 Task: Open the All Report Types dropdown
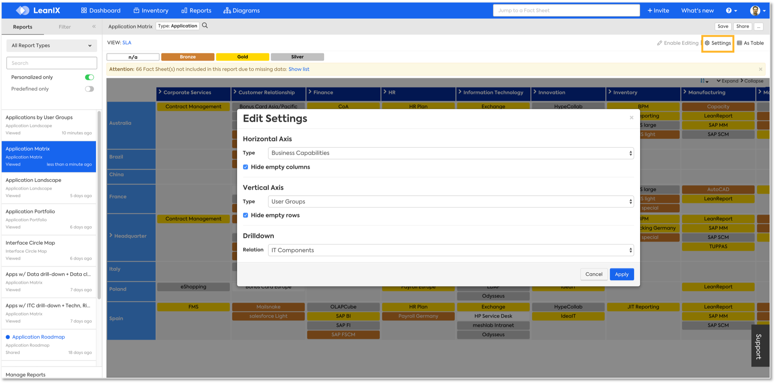click(51, 45)
